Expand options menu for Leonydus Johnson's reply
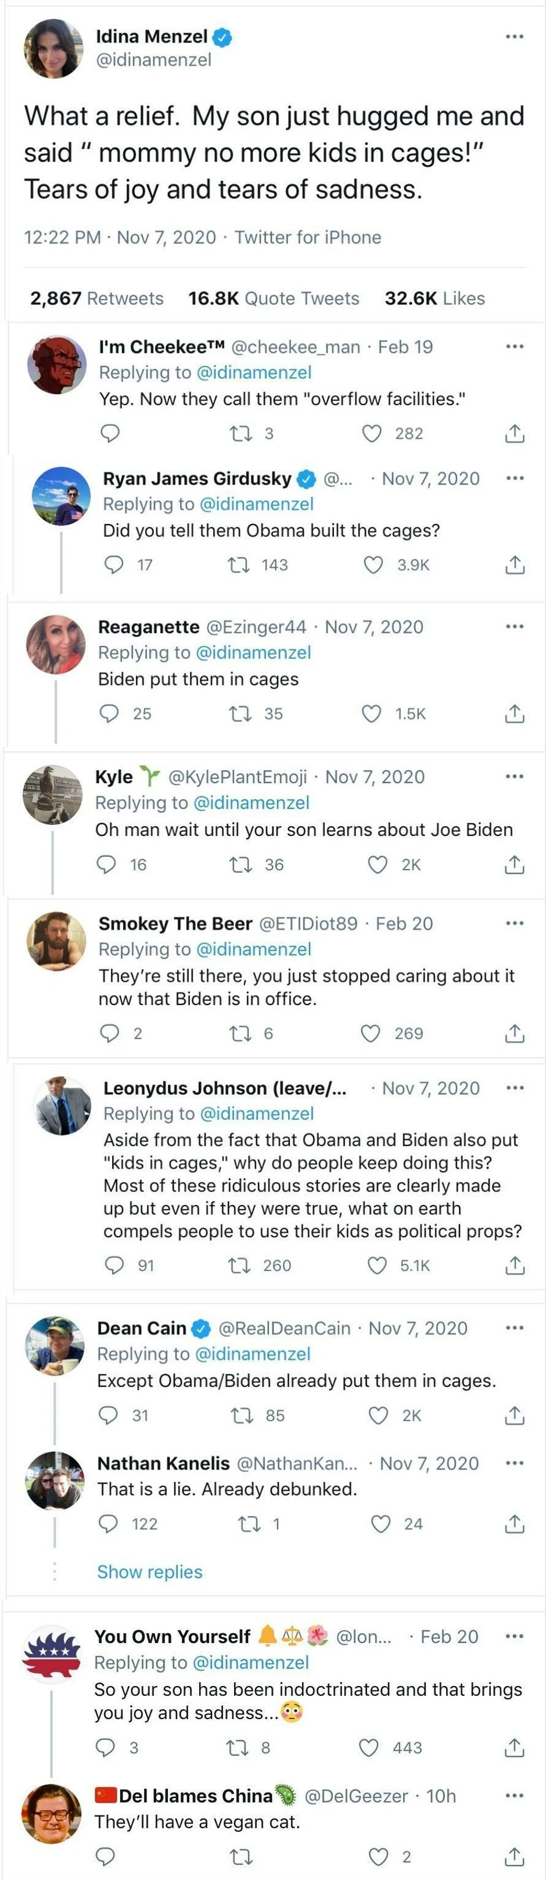Viewport: 546px width, 1880px height. 515,1088
